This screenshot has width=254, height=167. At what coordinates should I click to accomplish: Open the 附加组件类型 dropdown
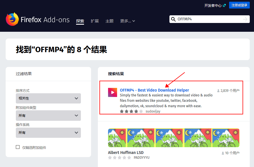pyautogui.click(x=48, y=115)
